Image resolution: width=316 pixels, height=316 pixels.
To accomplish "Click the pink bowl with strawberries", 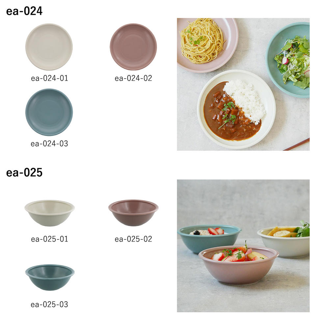I will tap(239, 265).
